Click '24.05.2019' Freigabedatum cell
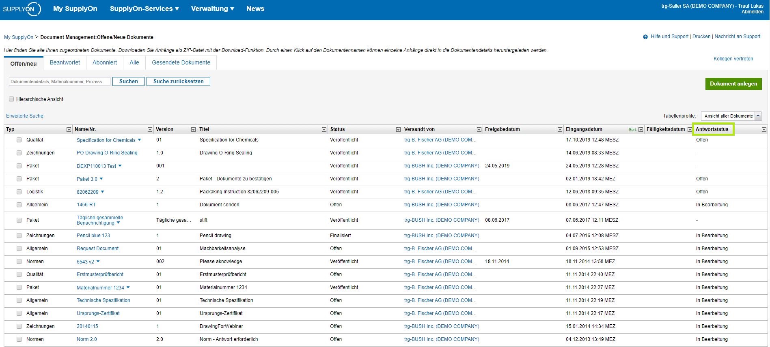The width and height of the screenshot is (770, 347). point(497,166)
